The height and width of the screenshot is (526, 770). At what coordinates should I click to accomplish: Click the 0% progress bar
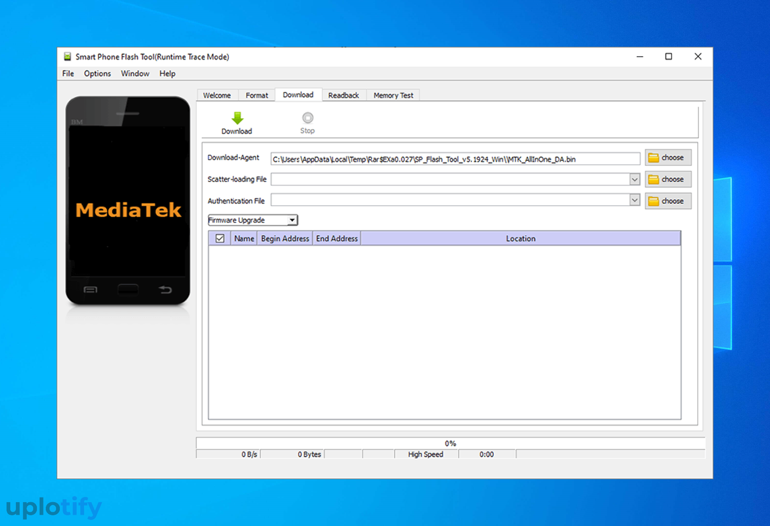pyautogui.click(x=450, y=443)
